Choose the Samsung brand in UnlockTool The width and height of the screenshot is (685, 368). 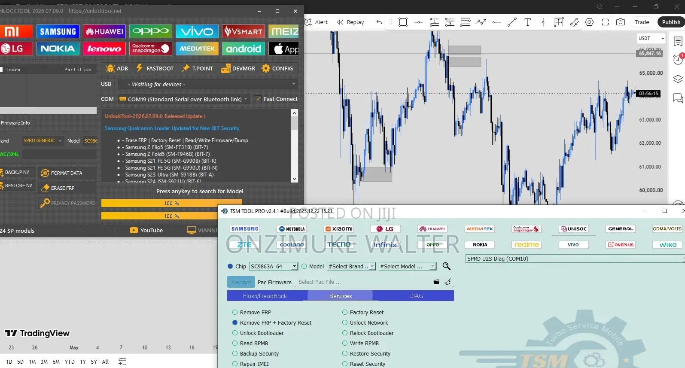(58, 31)
